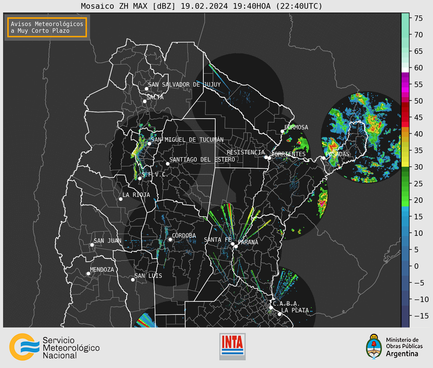The height and width of the screenshot is (368, 433).
Task: Click the Avisos Meteorológicos a Muy Corto Plazo box
Action: tap(47, 27)
